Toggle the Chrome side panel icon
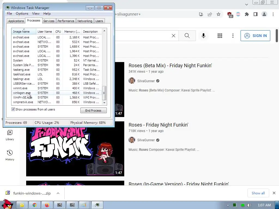The height and width of the screenshot is (209, 279). [x=256, y=14]
